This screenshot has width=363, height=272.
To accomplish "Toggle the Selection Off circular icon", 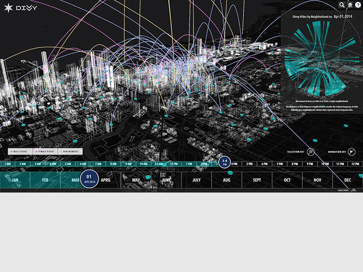I will click(x=311, y=151).
